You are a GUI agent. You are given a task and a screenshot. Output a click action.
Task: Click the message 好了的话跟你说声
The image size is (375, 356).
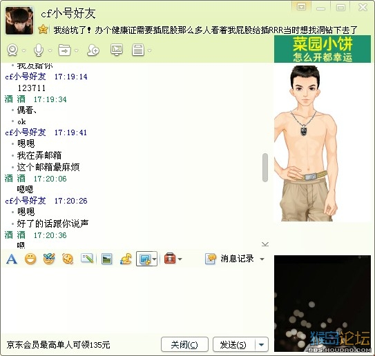[52, 224]
